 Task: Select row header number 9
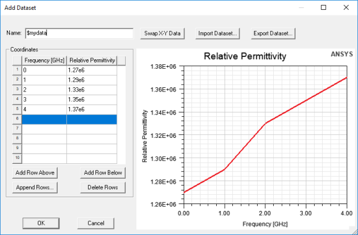pyautogui.click(x=17, y=148)
